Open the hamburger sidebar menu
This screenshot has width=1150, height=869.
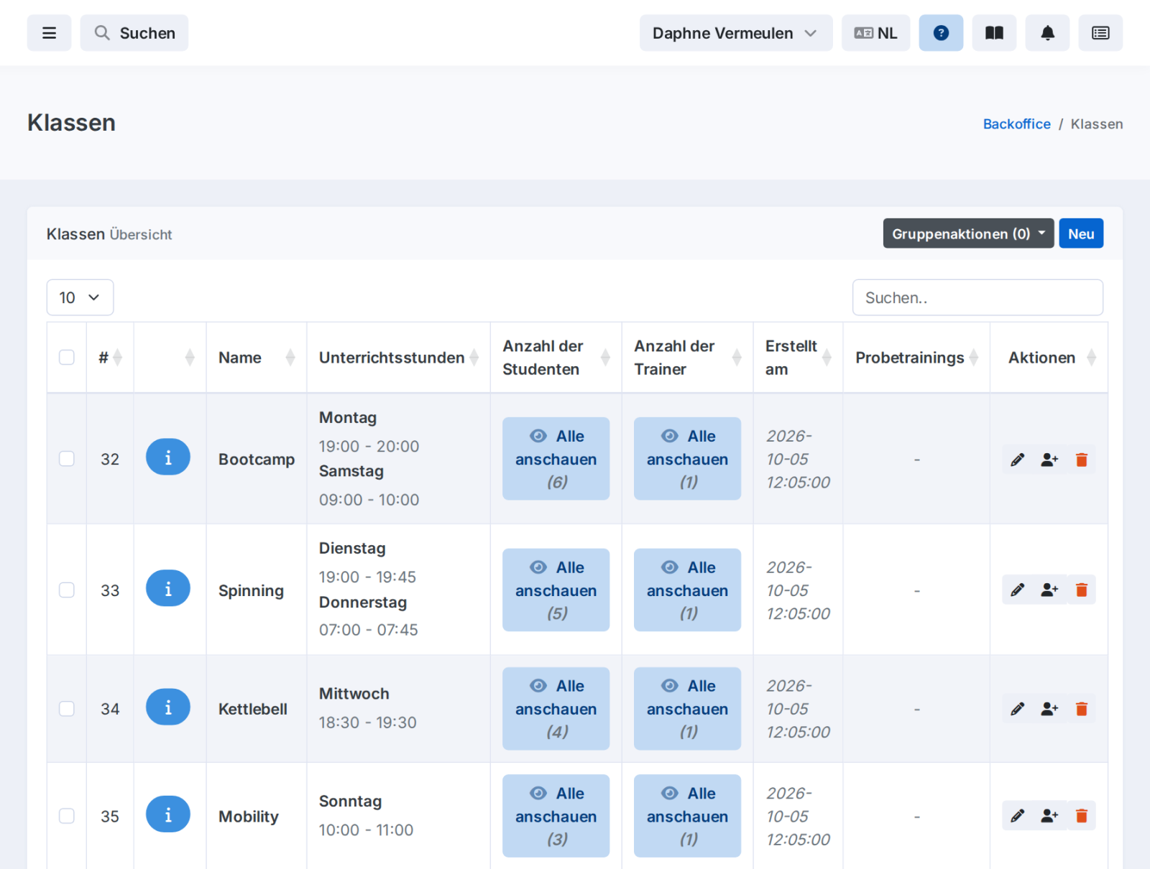tap(49, 33)
